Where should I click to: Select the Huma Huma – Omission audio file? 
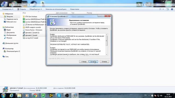click(x=34, y=30)
